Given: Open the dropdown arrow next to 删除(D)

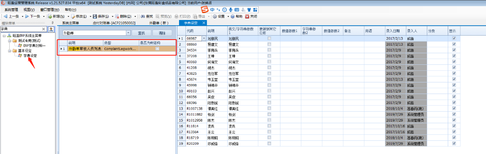Looking at the screenshot, I should pos(135,16).
